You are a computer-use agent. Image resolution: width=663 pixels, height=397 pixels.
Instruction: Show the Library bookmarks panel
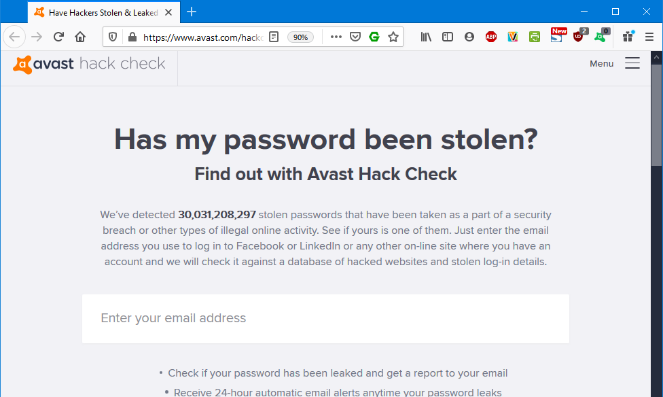click(426, 37)
